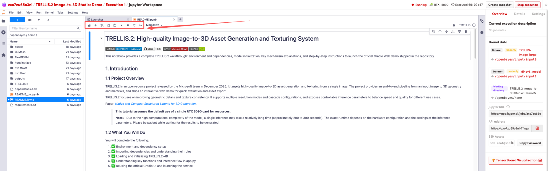548x171 pixels.
Task: Refresh the file browser list
Action: coord(48,20)
